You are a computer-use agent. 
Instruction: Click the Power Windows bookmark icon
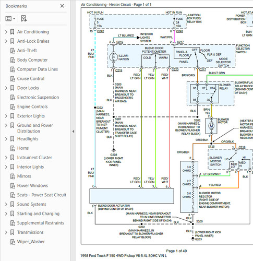pos(13,186)
